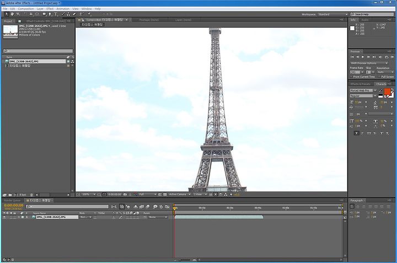This screenshot has width=397, height=263.
Task: Select the Pan Behind tool
Action: click(37, 14)
